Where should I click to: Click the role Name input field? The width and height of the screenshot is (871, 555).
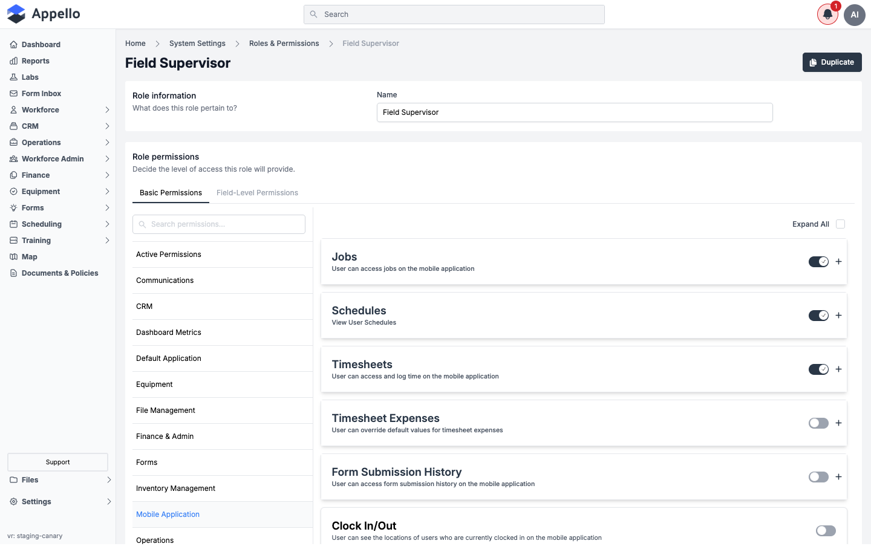(575, 112)
